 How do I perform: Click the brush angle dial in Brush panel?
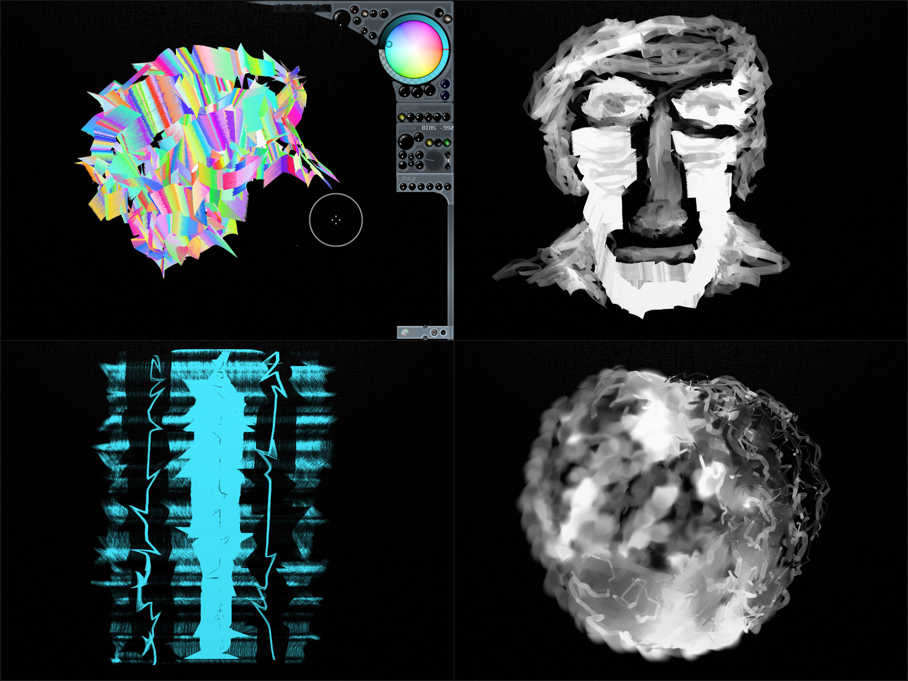tap(433, 160)
